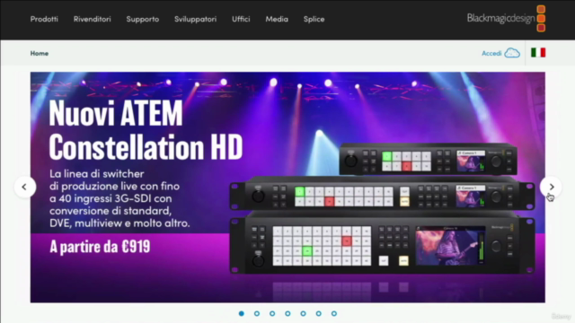
Task: Open the Prodotti menu
Action: tap(44, 19)
